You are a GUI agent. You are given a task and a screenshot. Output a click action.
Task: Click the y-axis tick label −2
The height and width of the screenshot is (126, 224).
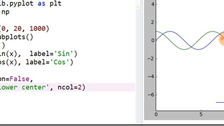click(150, 58)
